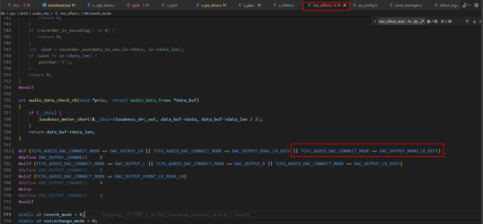Select the br28 breadcrumb segment

point(24,13)
